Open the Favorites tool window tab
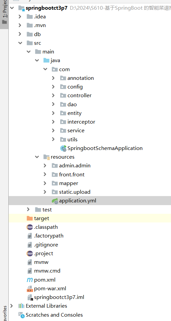The image size is (171, 321). point(4,313)
